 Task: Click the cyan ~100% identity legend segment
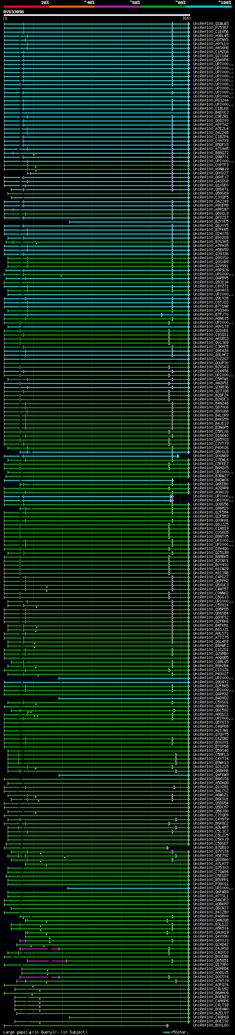pos(209,7)
